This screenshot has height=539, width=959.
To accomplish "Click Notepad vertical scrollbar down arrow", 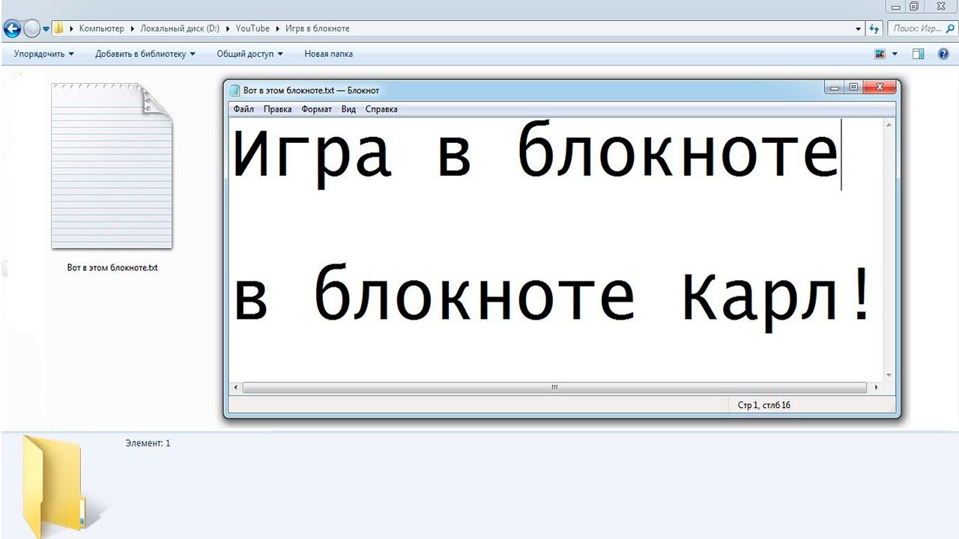I will pos(889,375).
